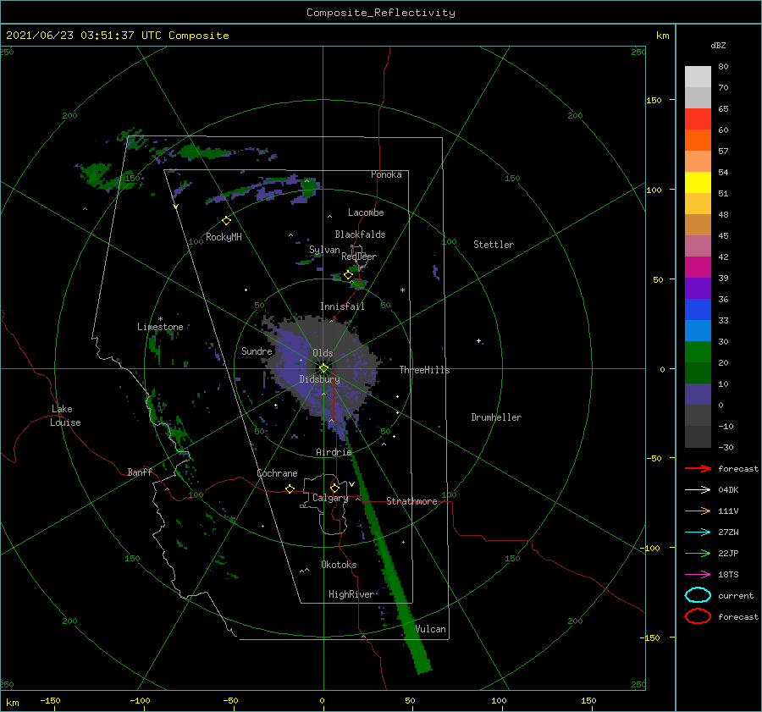This screenshot has height=712, width=762.
Task: Click the yellow diamond marker below Cochrane
Action: point(290,489)
